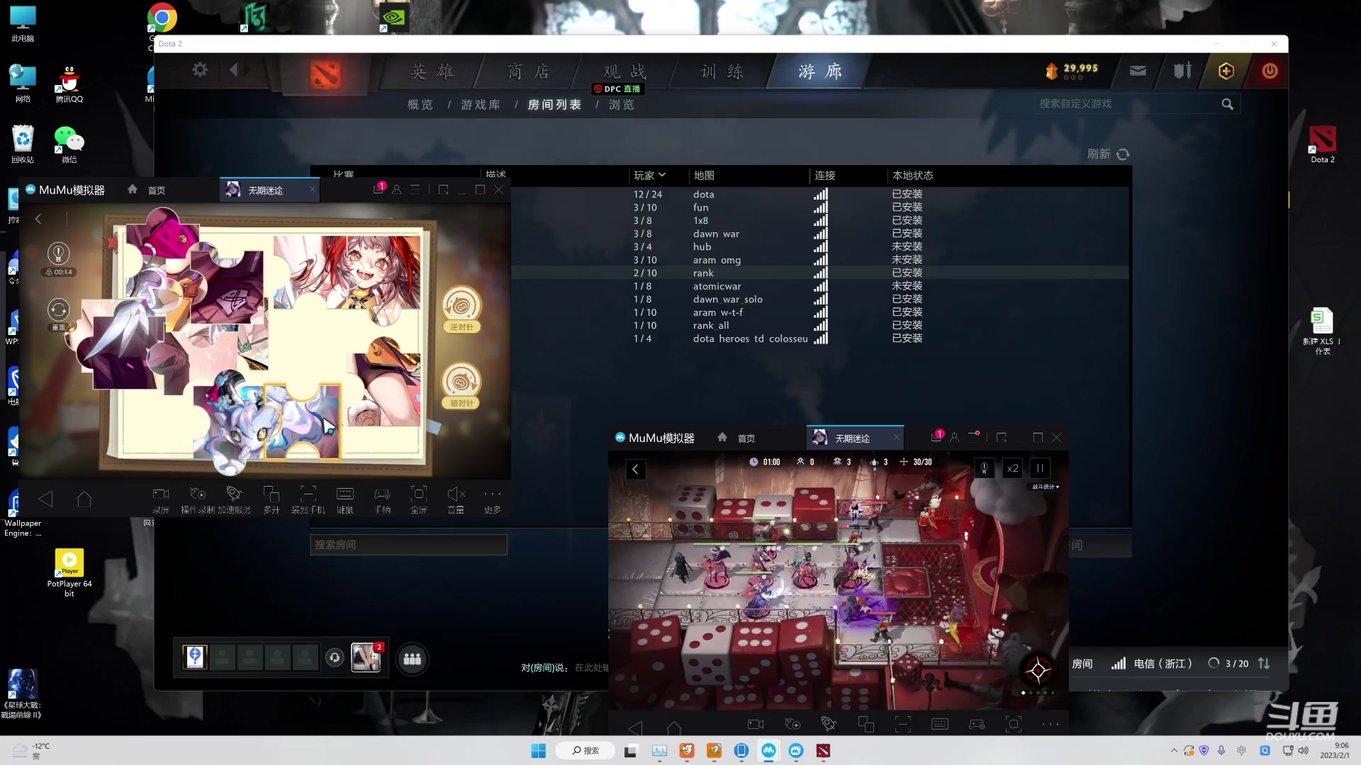Open 多开 multi-instance in left MuMu

(271, 499)
